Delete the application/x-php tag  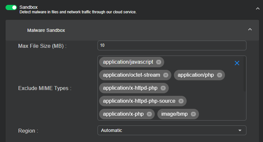(149, 114)
